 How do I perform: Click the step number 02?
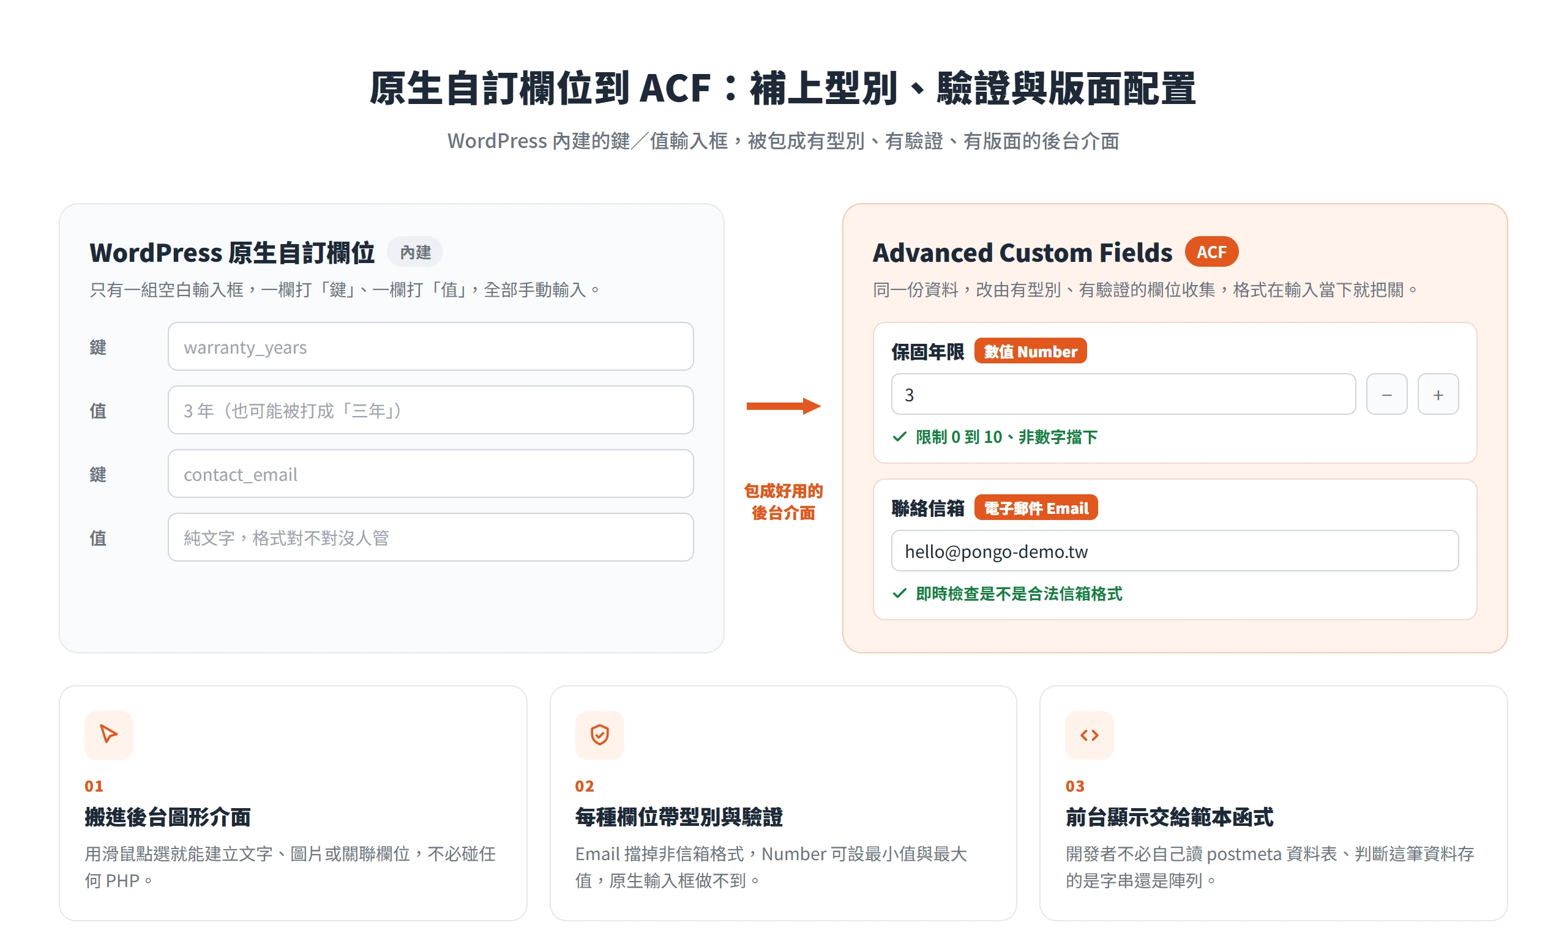[585, 786]
